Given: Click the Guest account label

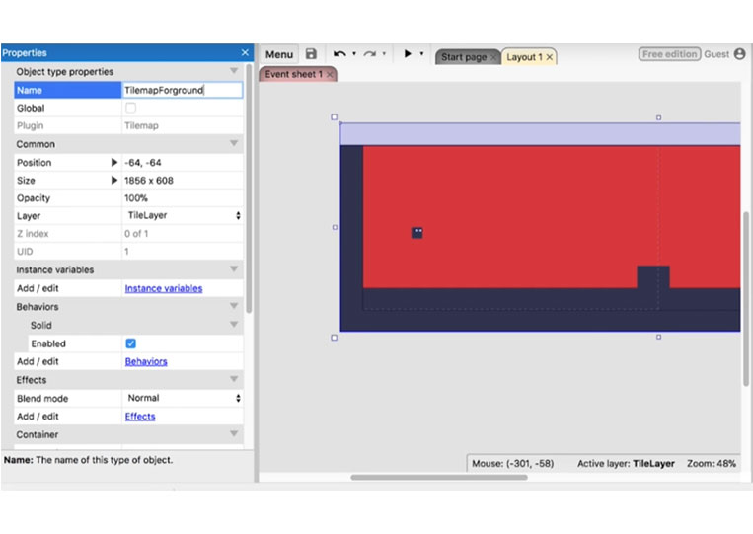Looking at the screenshot, I should [716, 54].
